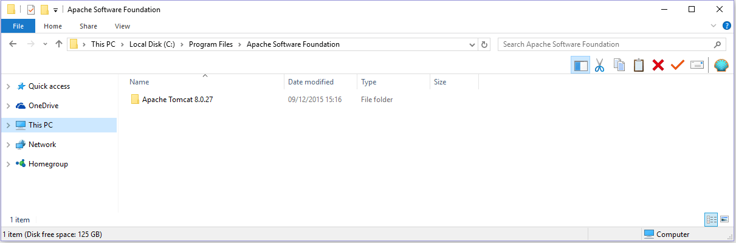Click the Cut scissors icon in toolbar
Viewport: 736px width, 243px height.
(600, 65)
